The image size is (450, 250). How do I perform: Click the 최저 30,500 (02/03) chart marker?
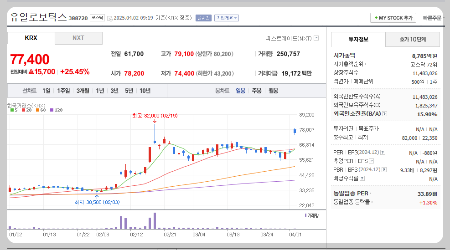click(97, 202)
